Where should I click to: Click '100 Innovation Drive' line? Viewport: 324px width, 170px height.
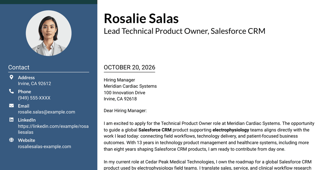(124, 93)
